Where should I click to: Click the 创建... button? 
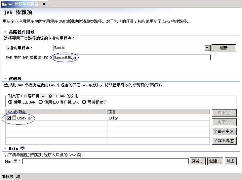pyautogui.click(x=215, y=161)
